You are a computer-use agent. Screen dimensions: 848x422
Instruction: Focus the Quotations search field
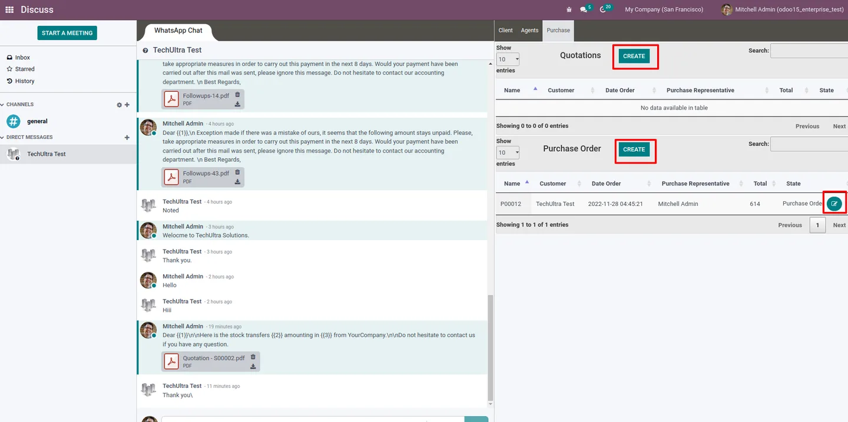(809, 51)
